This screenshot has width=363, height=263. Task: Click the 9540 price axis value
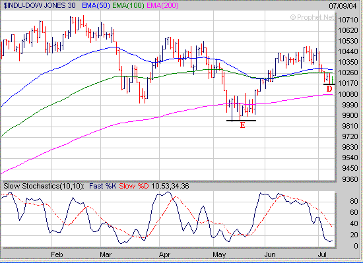(350, 158)
